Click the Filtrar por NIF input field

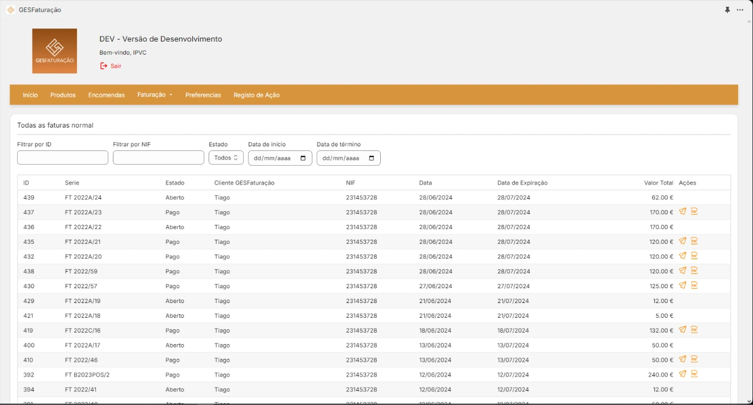pyautogui.click(x=158, y=157)
